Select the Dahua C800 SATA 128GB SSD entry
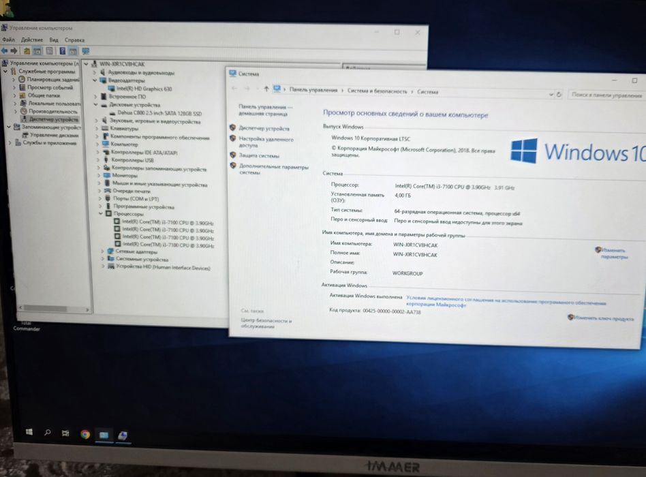 (159, 113)
